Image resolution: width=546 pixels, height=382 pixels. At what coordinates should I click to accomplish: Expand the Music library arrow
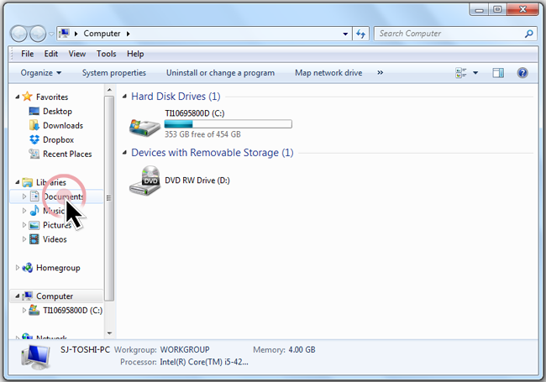click(24, 211)
